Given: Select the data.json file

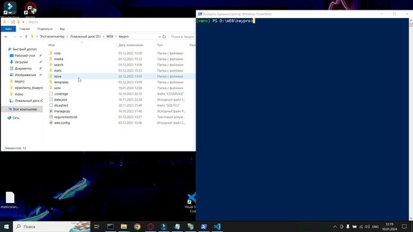Looking at the screenshot, I should pos(60,99).
